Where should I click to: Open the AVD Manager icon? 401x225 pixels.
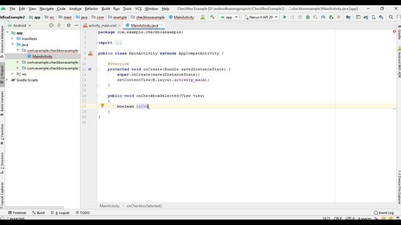[x=373, y=17]
